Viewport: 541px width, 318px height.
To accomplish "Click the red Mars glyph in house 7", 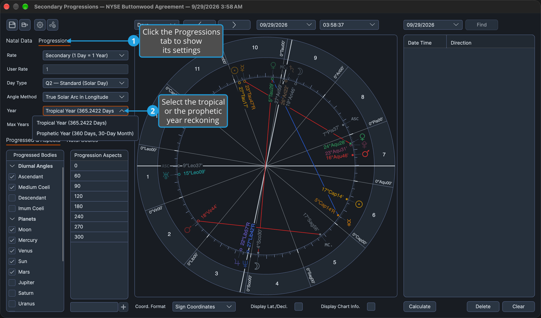I will (366, 154).
